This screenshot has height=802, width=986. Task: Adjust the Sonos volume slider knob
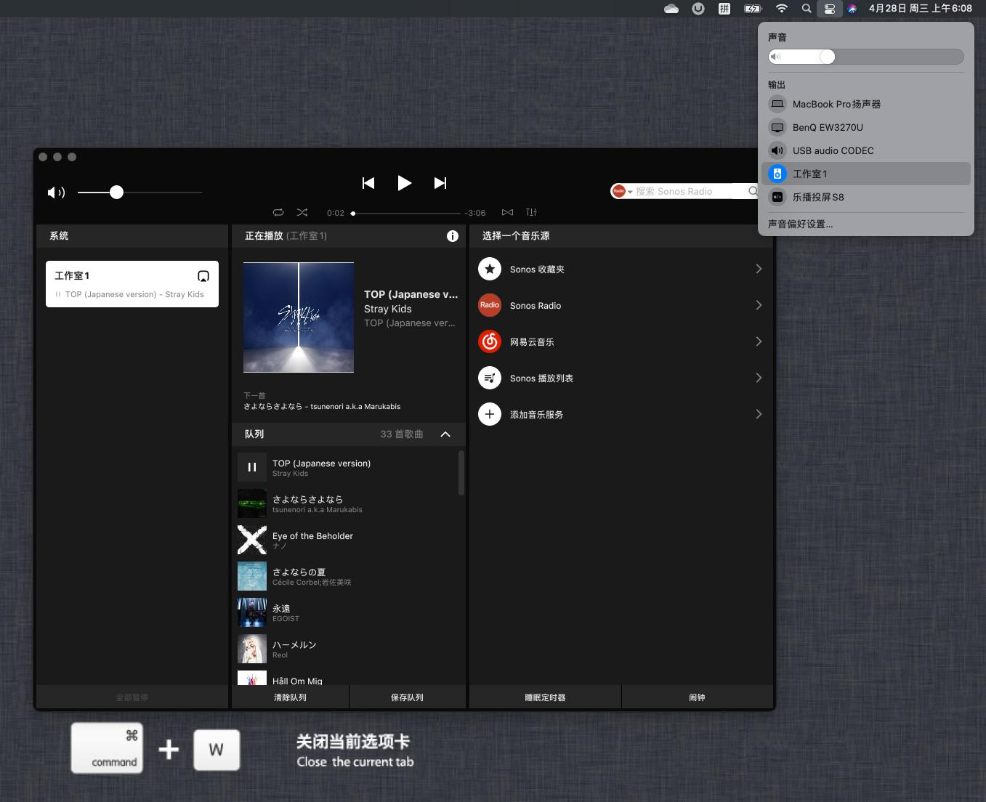[116, 193]
